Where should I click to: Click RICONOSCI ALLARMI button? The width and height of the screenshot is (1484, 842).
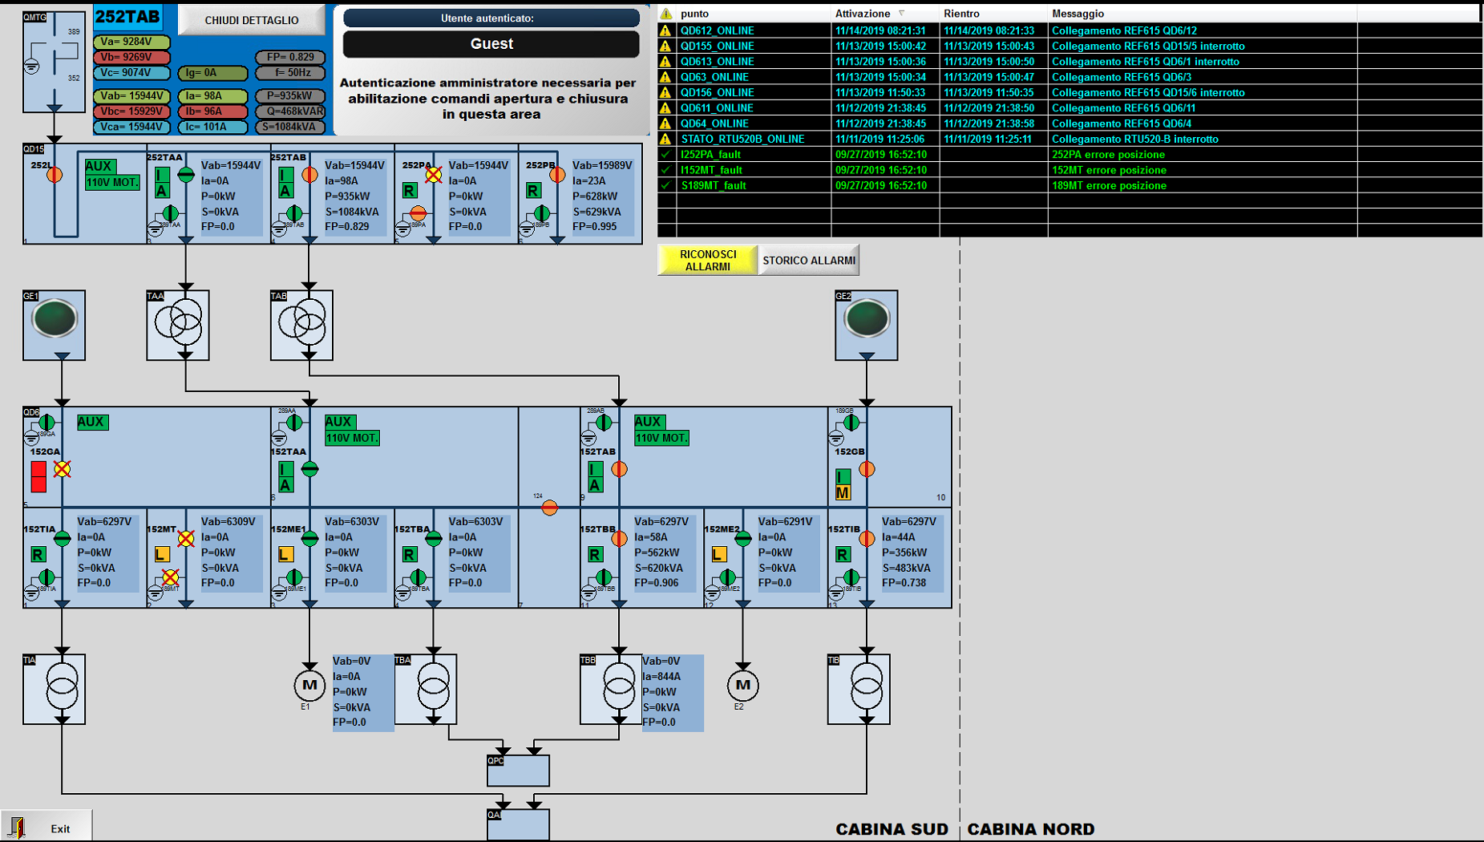(x=708, y=260)
